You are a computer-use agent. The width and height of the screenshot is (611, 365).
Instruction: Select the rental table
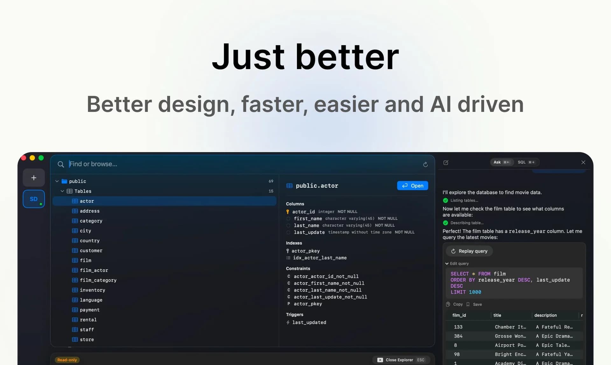click(164, 320)
